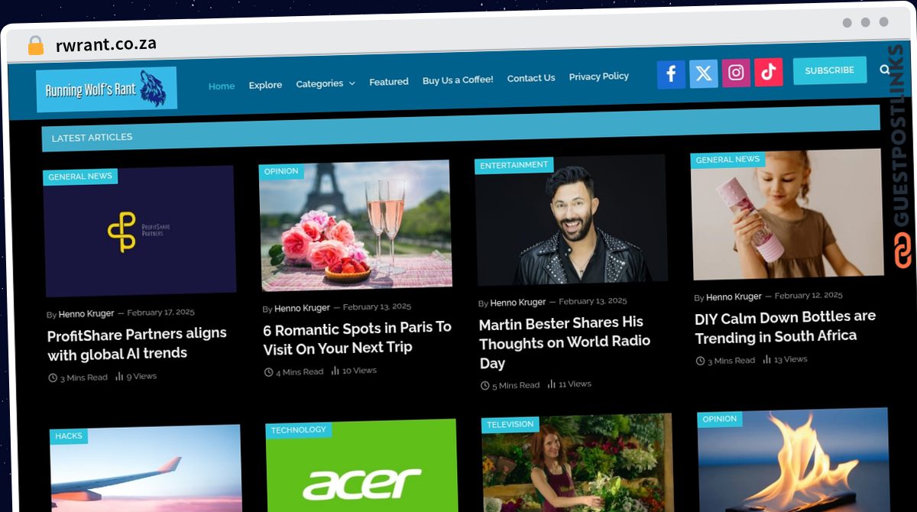Click Henno Kruger author on DIY bottles article

point(734,297)
